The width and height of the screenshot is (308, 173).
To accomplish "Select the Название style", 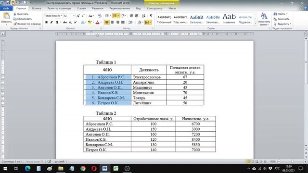I will (x=229, y=19).
